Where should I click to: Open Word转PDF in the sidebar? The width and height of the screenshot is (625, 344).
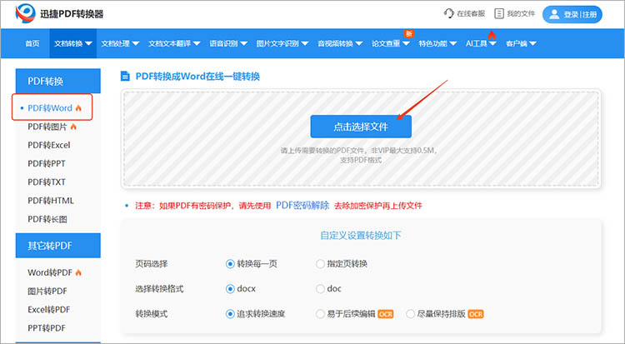tap(50, 272)
